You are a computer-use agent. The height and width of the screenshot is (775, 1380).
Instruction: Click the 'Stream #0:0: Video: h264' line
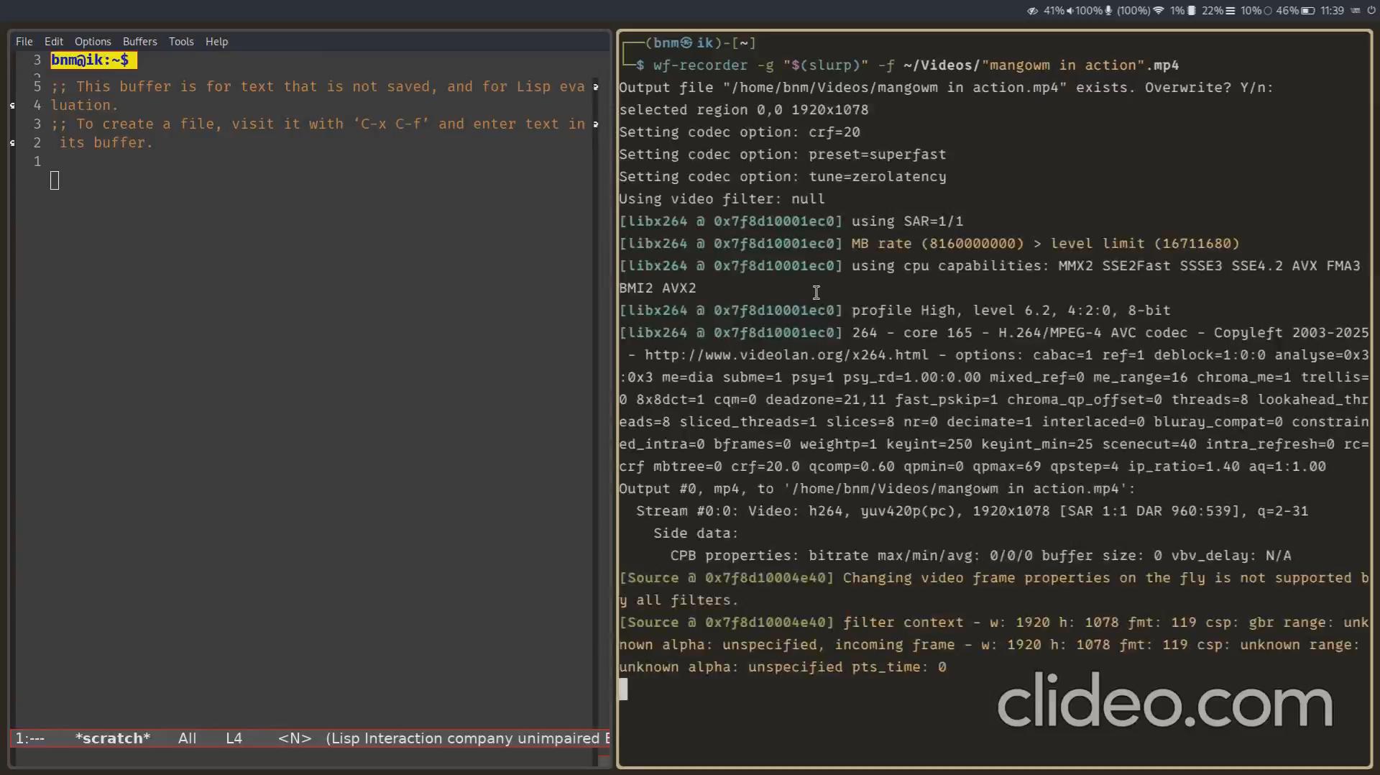(972, 510)
